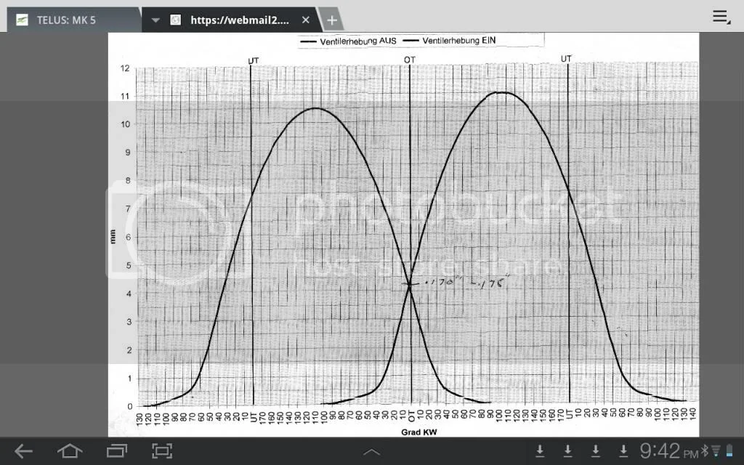Image resolution: width=744 pixels, height=465 pixels.
Task: Open the browser menu icon
Action: coord(721,17)
